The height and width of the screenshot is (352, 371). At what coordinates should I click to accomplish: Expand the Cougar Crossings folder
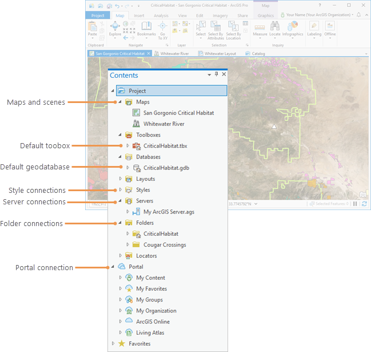[128, 244]
